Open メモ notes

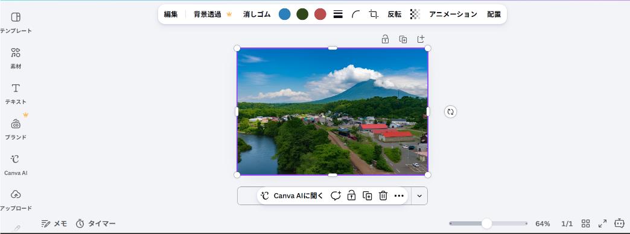(54, 224)
